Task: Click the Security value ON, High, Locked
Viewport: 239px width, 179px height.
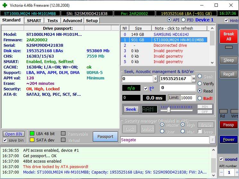Action: click(43, 89)
